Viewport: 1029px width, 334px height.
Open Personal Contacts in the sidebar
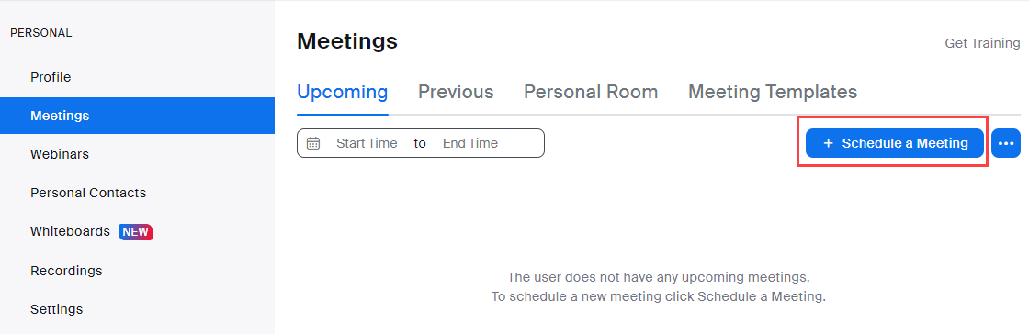point(88,194)
